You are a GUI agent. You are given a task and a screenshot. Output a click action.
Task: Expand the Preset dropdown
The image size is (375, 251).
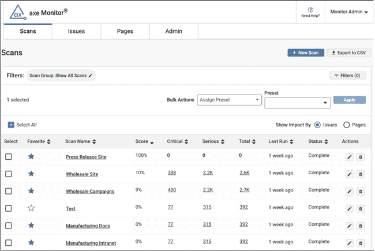pyautogui.click(x=297, y=103)
